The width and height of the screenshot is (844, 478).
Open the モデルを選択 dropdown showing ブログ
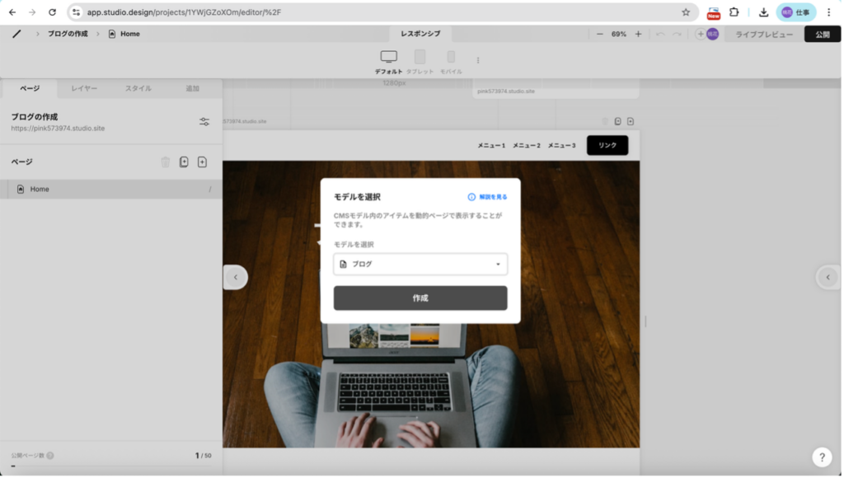pos(420,264)
